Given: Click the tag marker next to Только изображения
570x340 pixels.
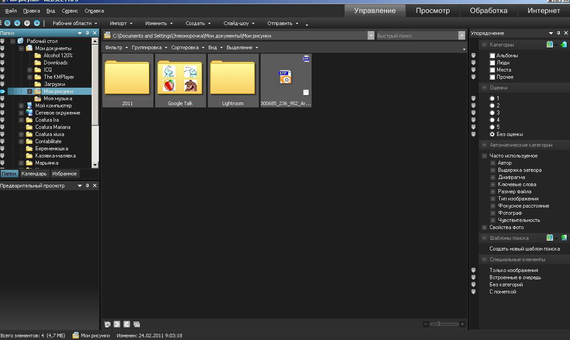Looking at the screenshot, I should tap(473, 270).
